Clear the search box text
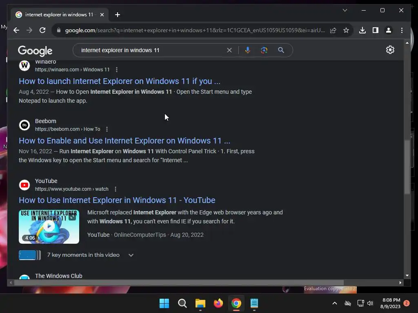418x313 pixels. coord(229,50)
